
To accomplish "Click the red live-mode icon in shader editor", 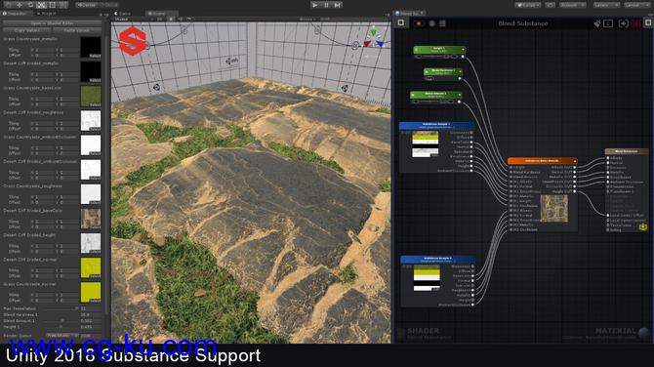I will click(x=635, y=23).
